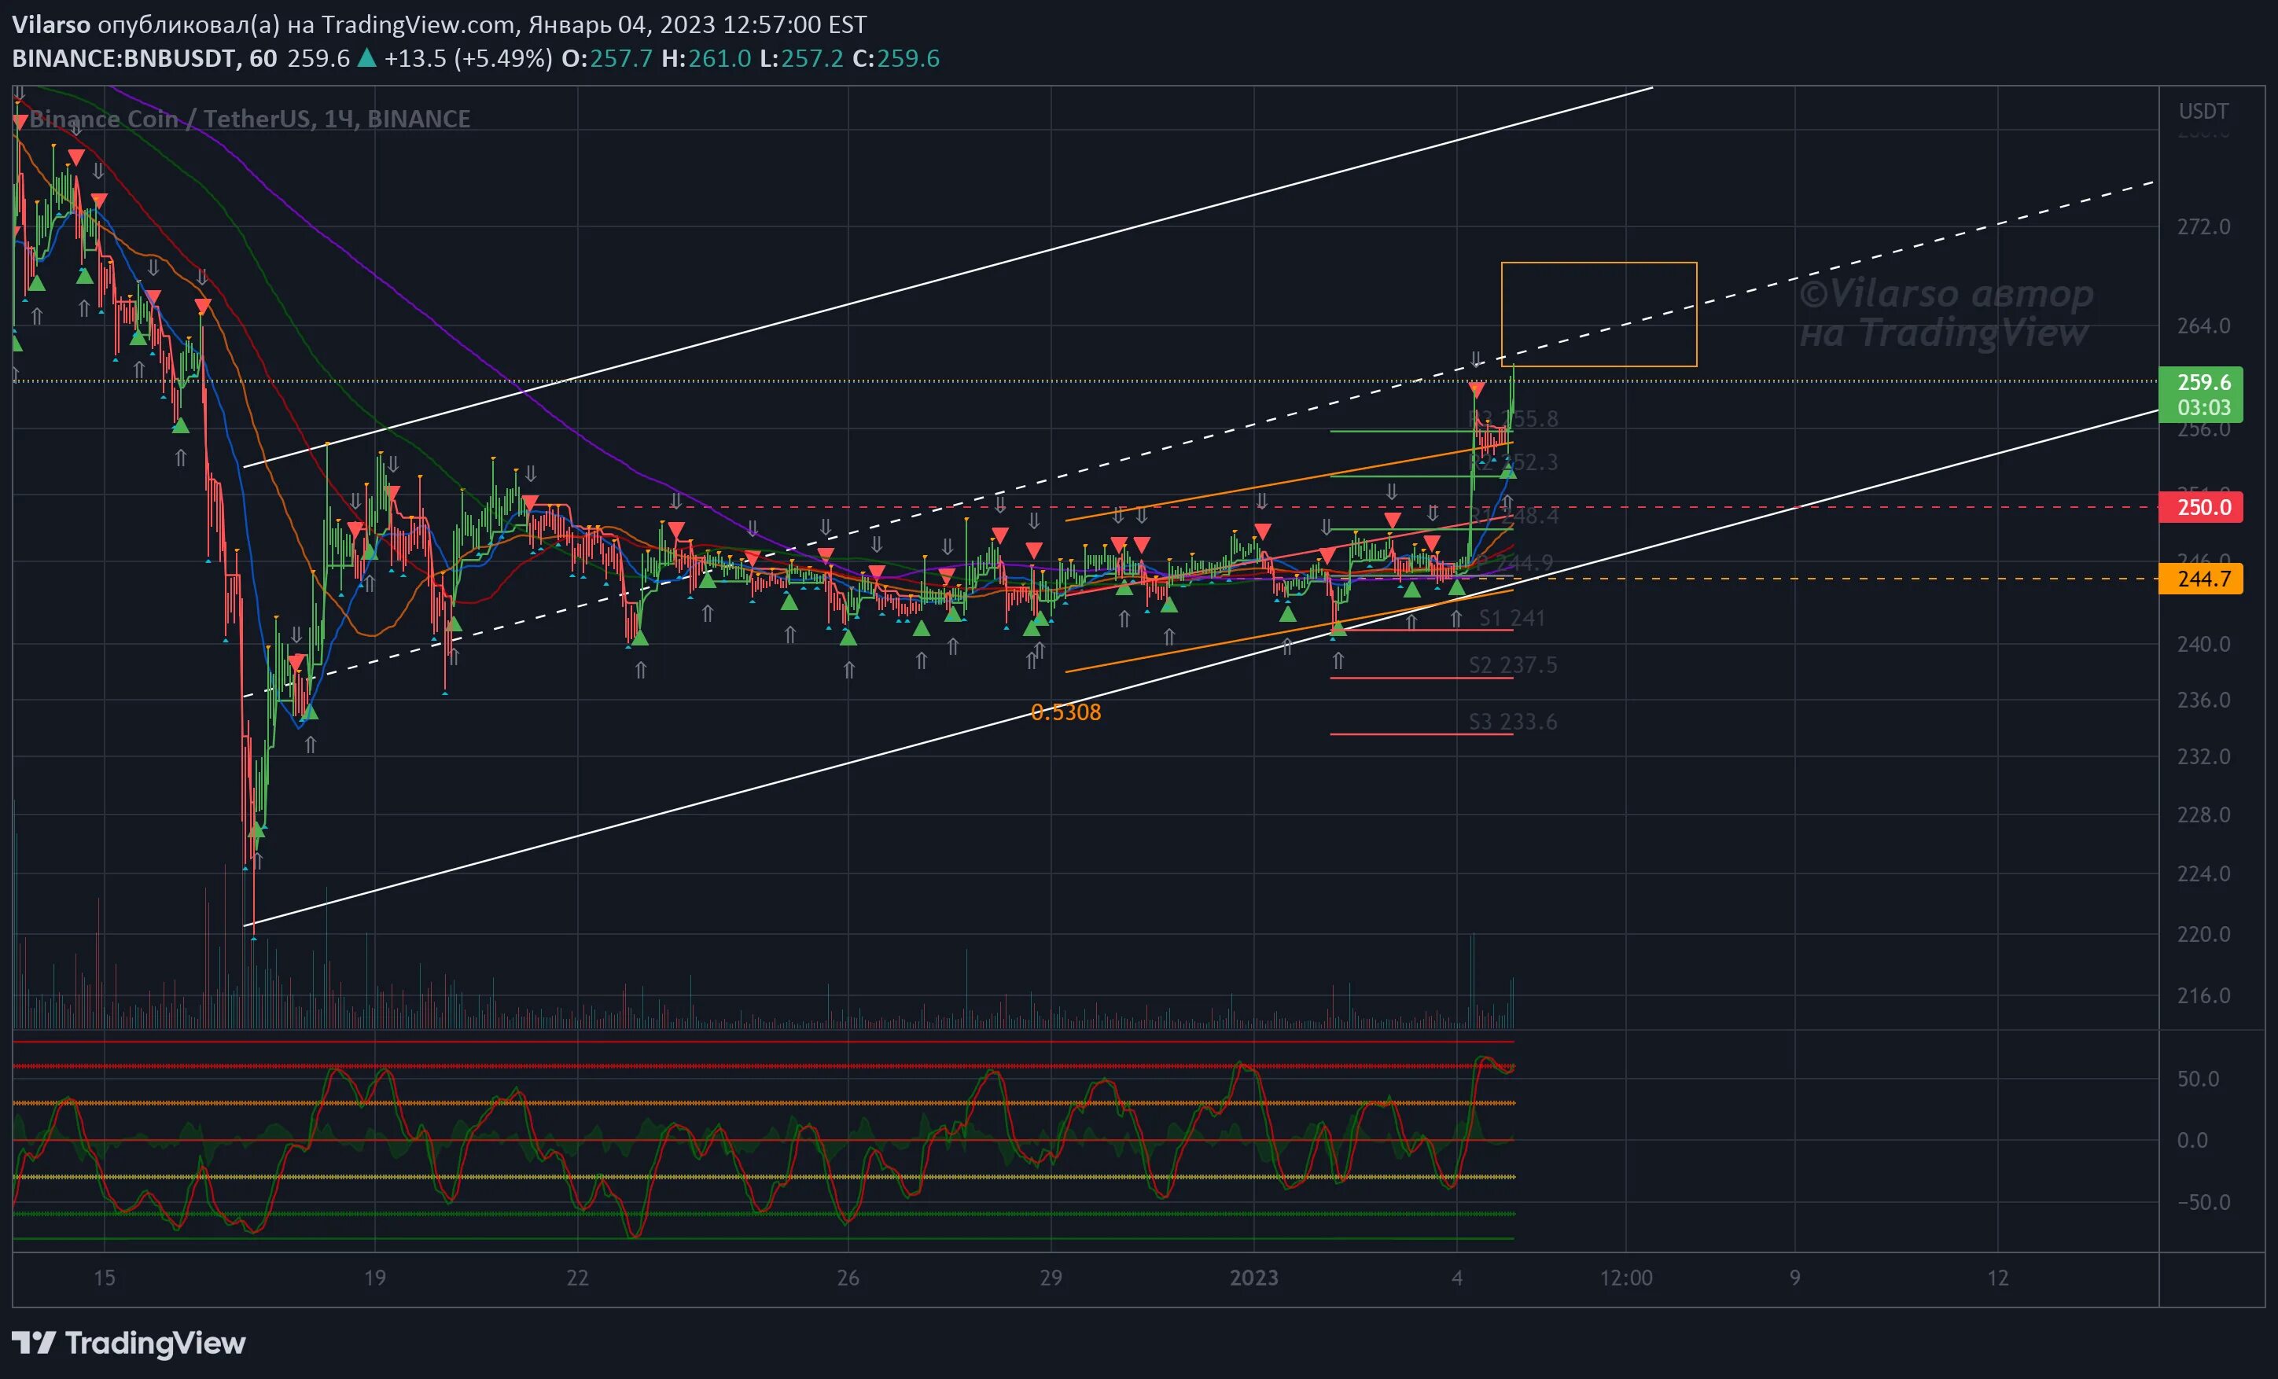This screenshot has width=2278, height=1379.
Task: Click the 236.0 price axis label
Action: pos(2204,700)
